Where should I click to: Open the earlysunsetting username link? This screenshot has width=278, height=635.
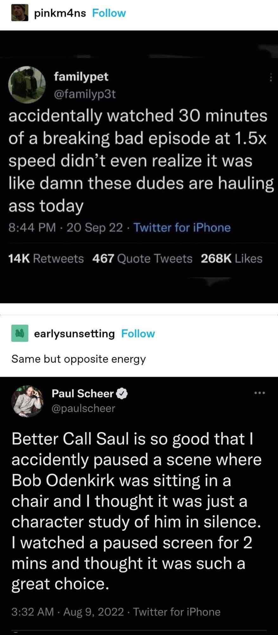[74, 334]
